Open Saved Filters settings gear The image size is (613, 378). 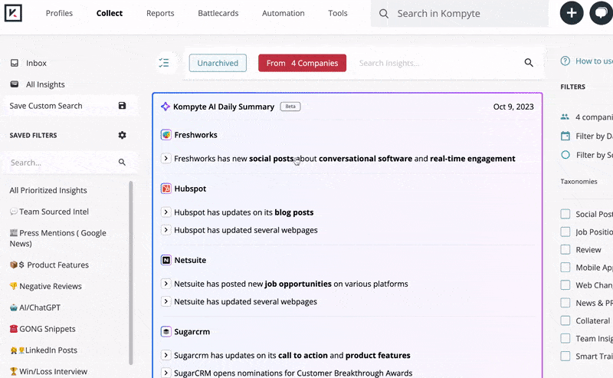point(122,135)
